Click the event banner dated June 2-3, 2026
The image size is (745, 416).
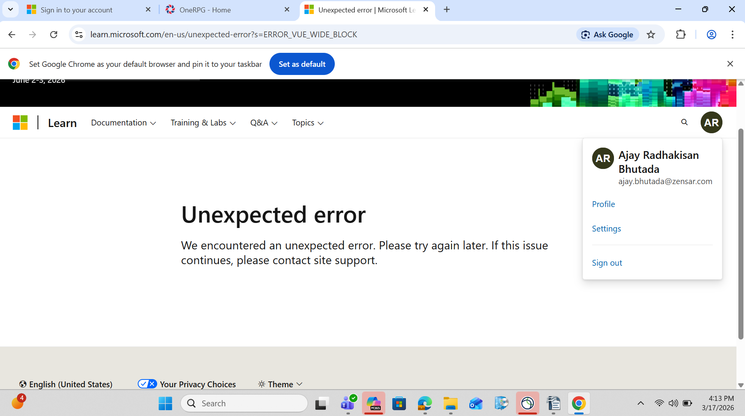click(x=368, y=93)
